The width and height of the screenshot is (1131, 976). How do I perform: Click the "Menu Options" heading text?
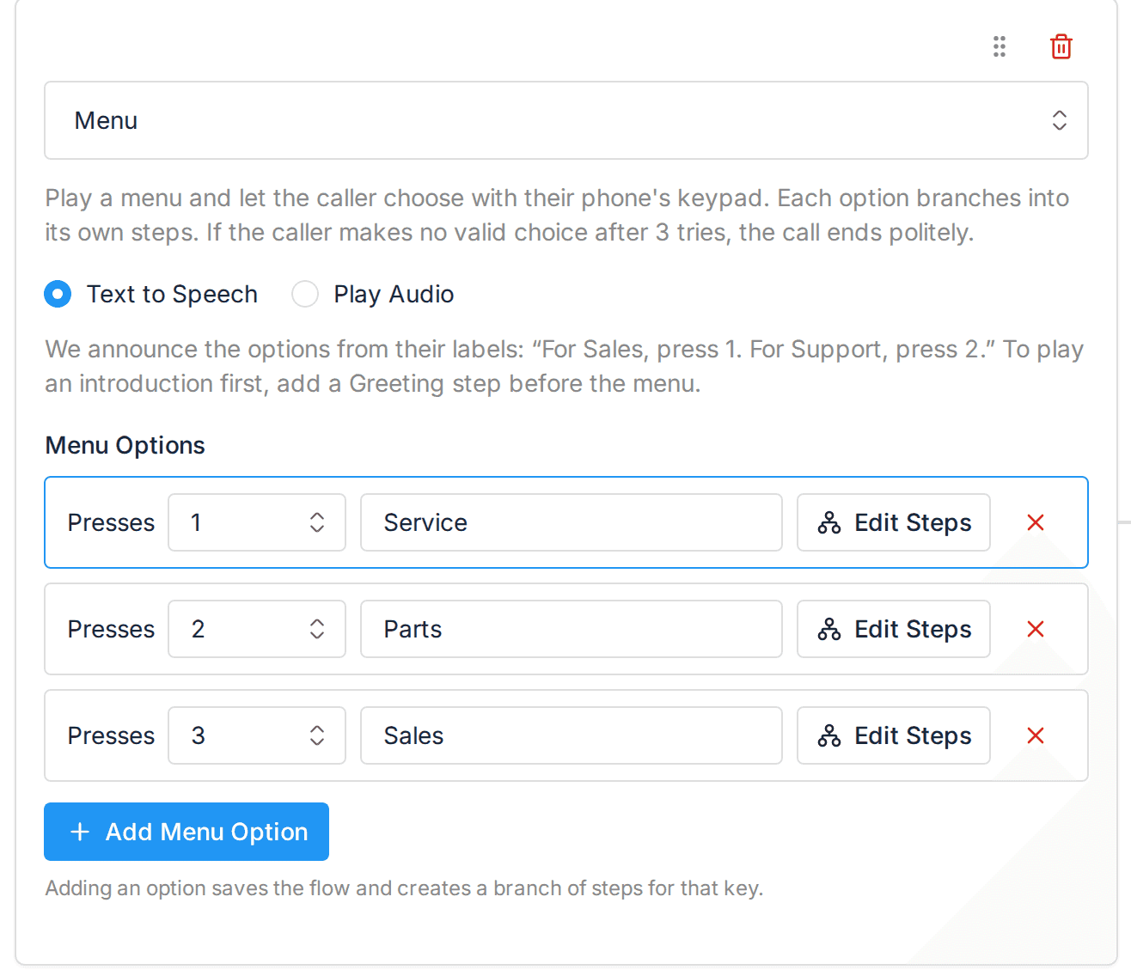tap(125, 445)
